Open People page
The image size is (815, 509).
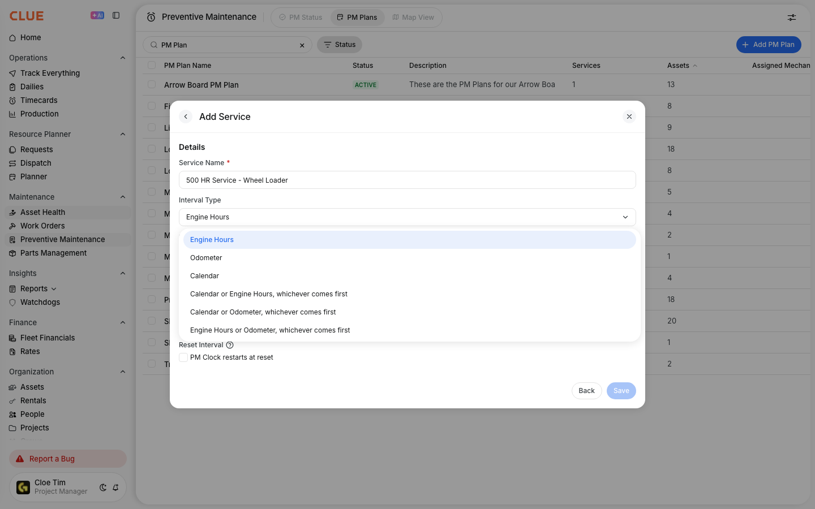(x=32, y=414)
